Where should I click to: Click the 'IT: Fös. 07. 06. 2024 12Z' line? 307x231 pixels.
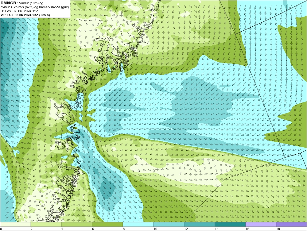pyautogui.click(x=19, y=11)
